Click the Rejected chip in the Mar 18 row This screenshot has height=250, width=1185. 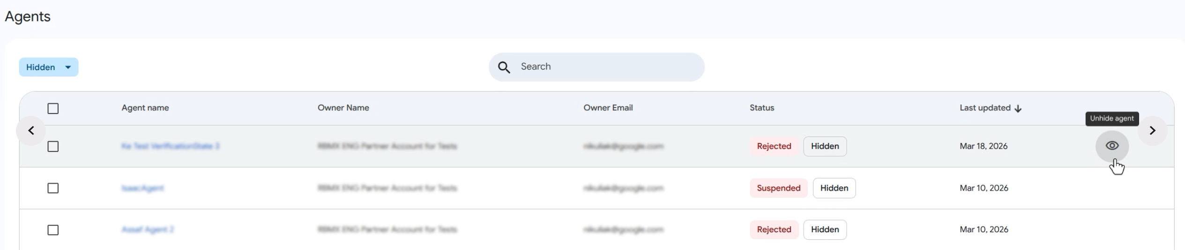pos(774,146)
